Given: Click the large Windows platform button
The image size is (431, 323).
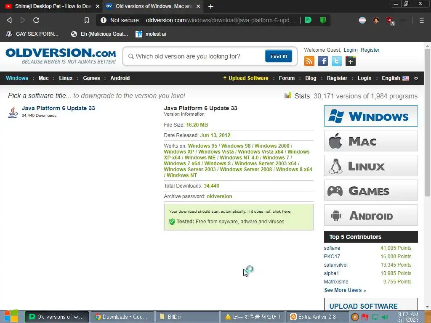Looking at the screenshot, I should pos(371,116).
